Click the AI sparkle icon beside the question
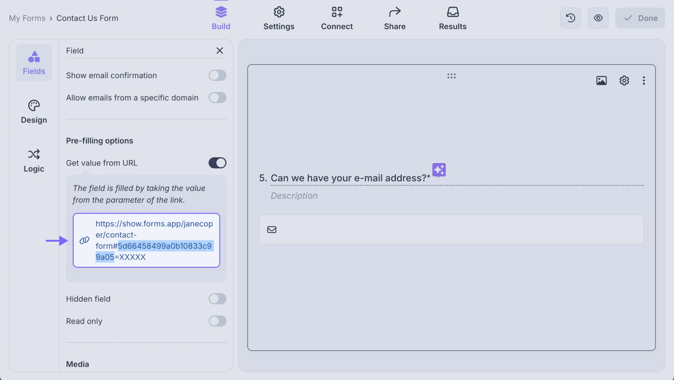This screenshot has height=380, width=674. click(x=439, y=170)
